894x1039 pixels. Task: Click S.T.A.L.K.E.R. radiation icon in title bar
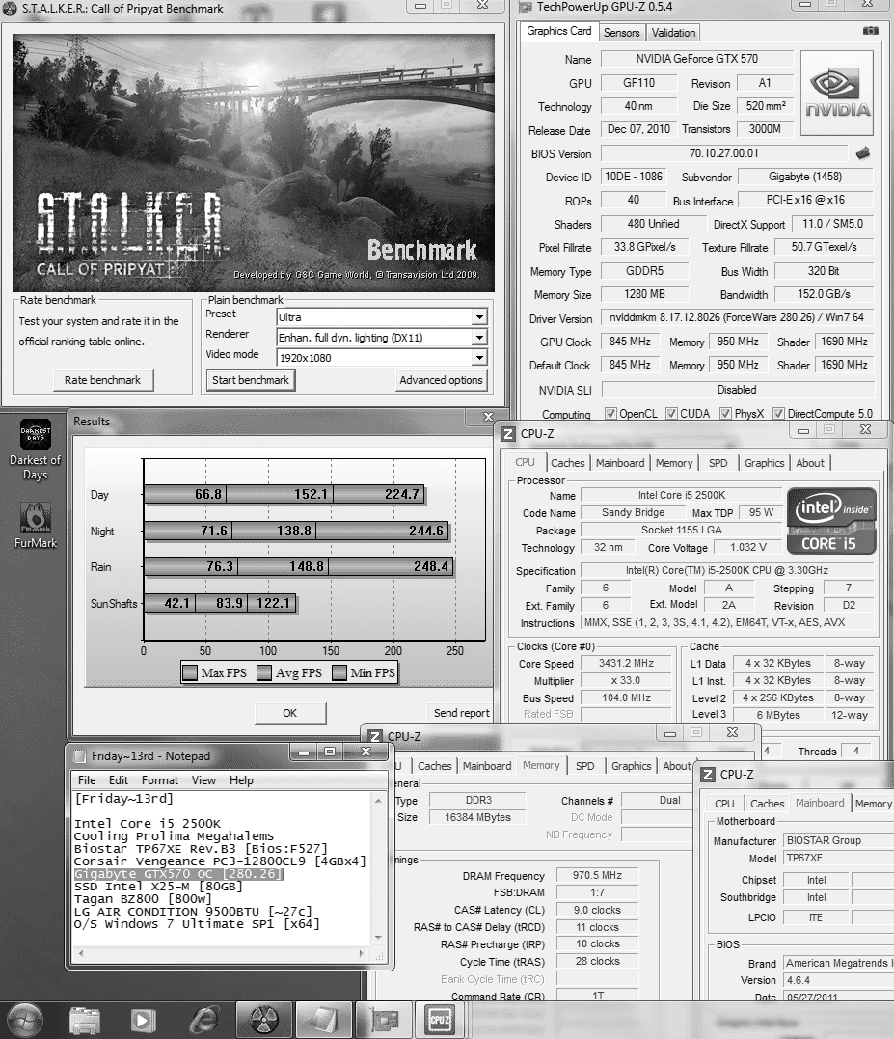[10, 9]
